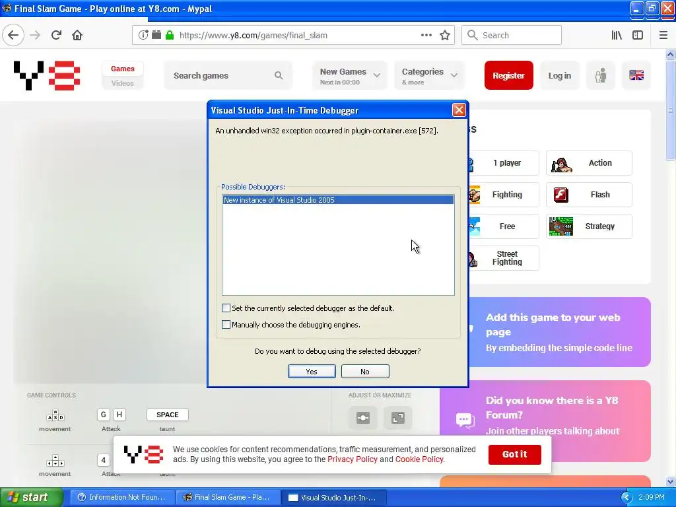Open page actions three-dot menu

pyautogui.click(x=426, y=35)
